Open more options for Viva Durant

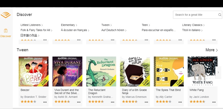coord(79,102)
